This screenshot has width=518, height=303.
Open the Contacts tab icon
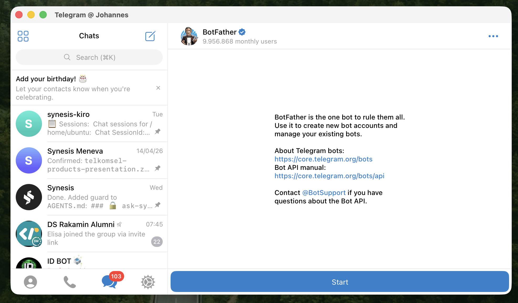tap(30, 282)
